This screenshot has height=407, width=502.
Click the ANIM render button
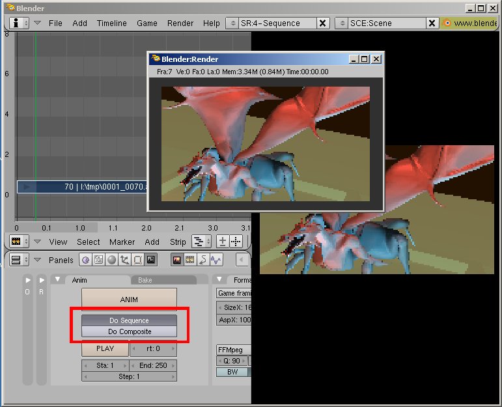[x=129, y=300]
